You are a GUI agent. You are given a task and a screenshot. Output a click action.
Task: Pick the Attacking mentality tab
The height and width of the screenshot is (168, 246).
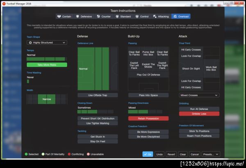coord(161,16)
